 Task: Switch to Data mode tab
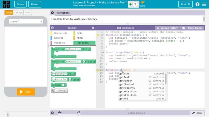click(x=28, y=12)
